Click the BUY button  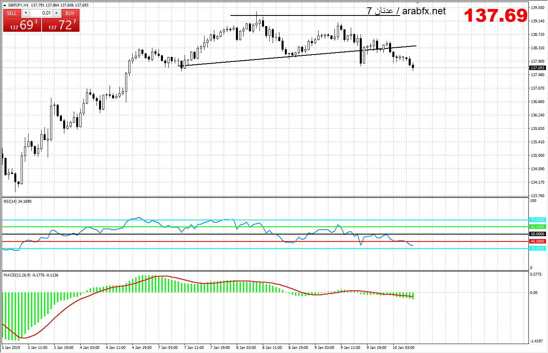70,13
